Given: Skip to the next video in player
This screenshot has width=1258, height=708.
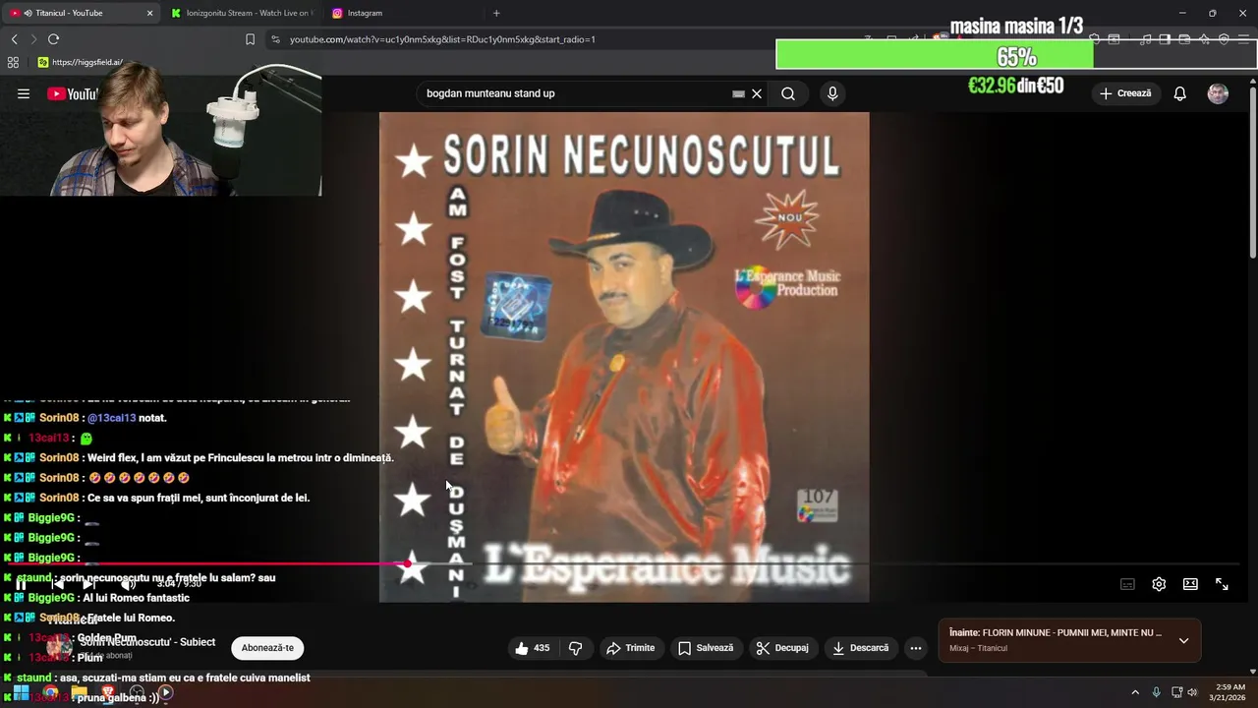Looking at the screenshot, I should click(x=89, y=584).
